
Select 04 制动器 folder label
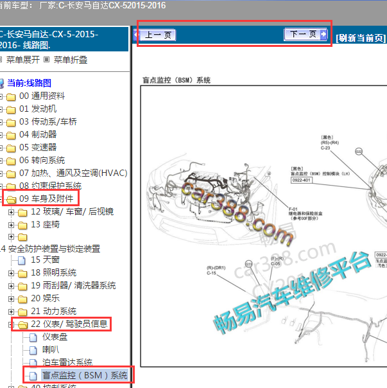tap(38, 134)
